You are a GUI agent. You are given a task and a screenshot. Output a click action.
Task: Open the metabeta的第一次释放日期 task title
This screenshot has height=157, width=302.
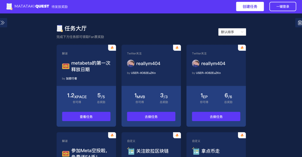click(91, 66)
